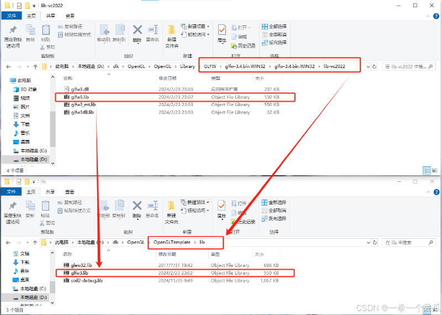Open address bar history dropdown in lib window

pos(368,243)
